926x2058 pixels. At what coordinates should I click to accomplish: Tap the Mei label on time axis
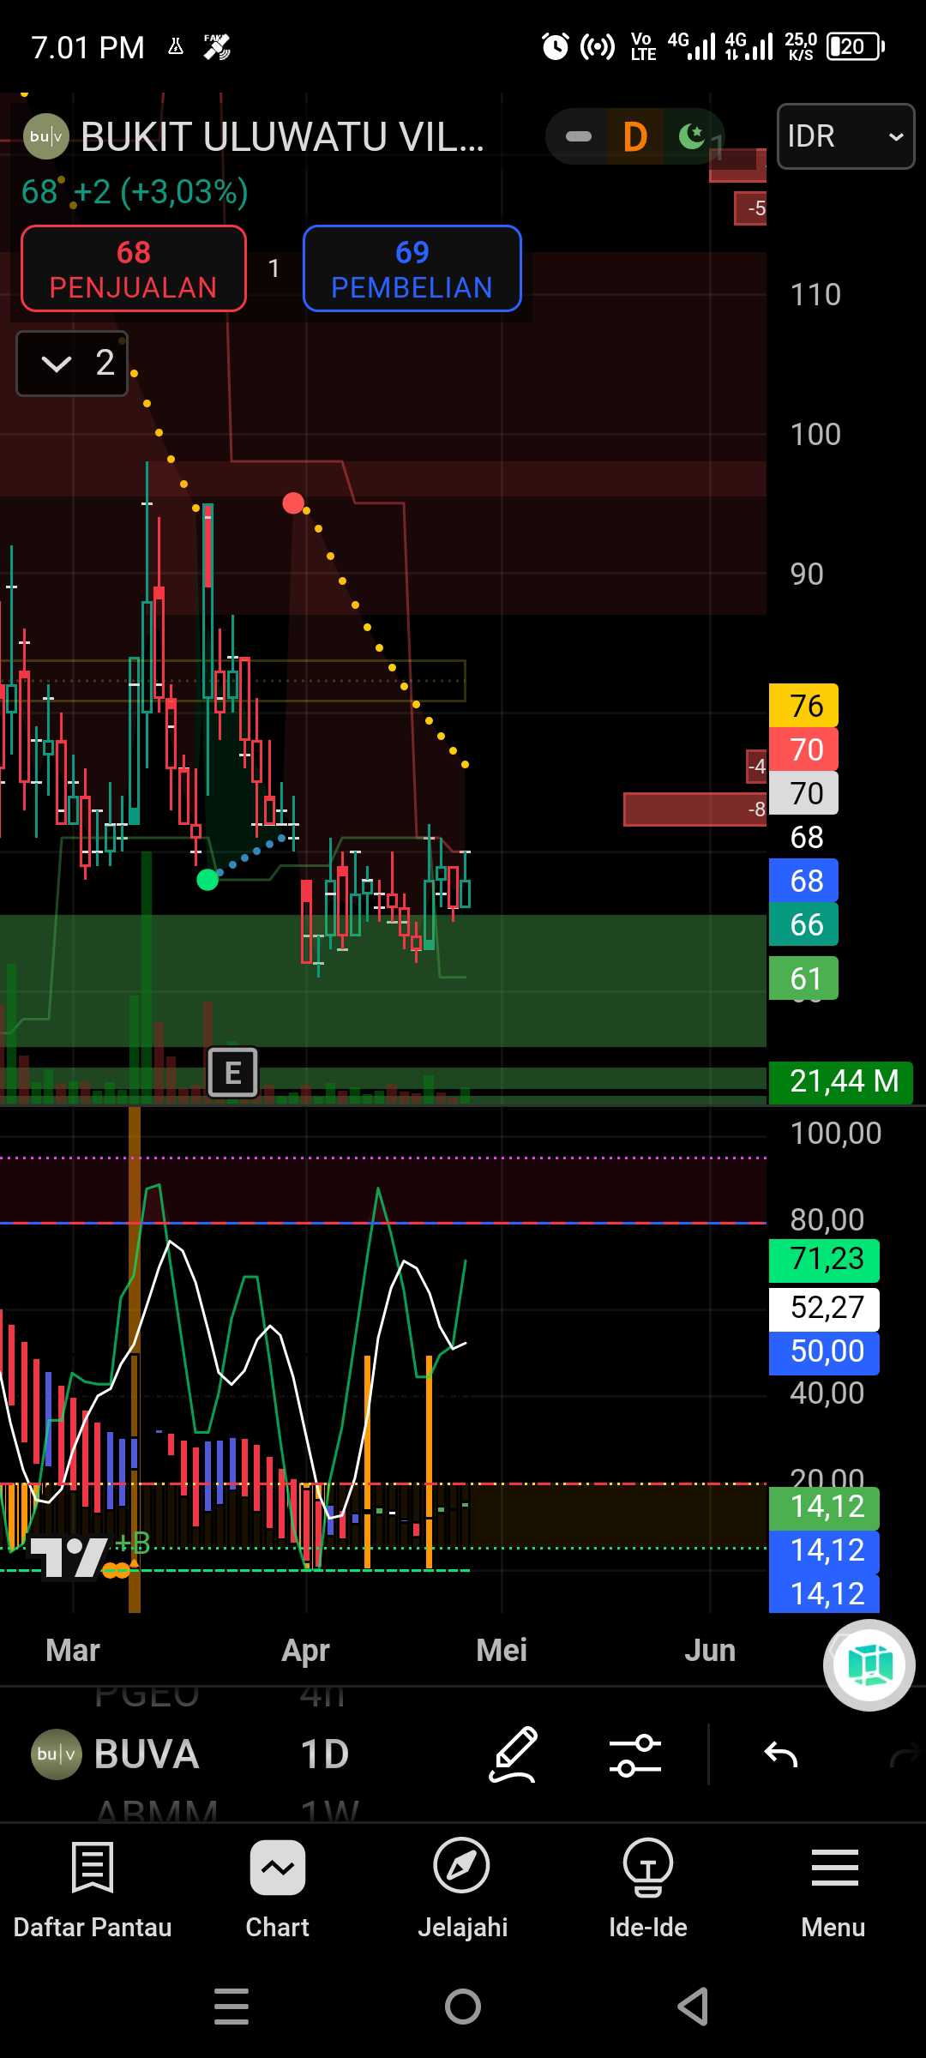pos(502,1650)
